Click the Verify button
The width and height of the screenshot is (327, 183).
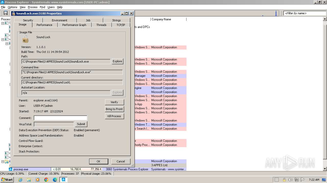pos(114,102)
